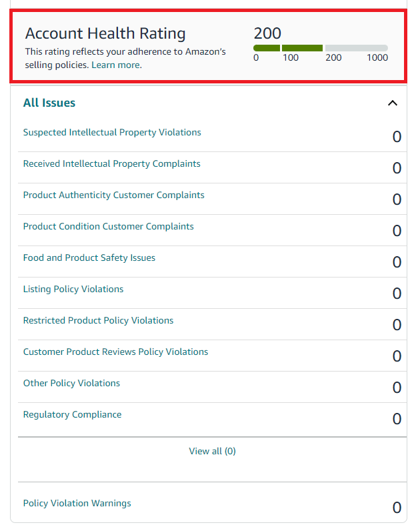The width and height of the screenshot is (418, 527).
Task: Click the count for Product Condition Customer Complaints
Action: (397, 231)
